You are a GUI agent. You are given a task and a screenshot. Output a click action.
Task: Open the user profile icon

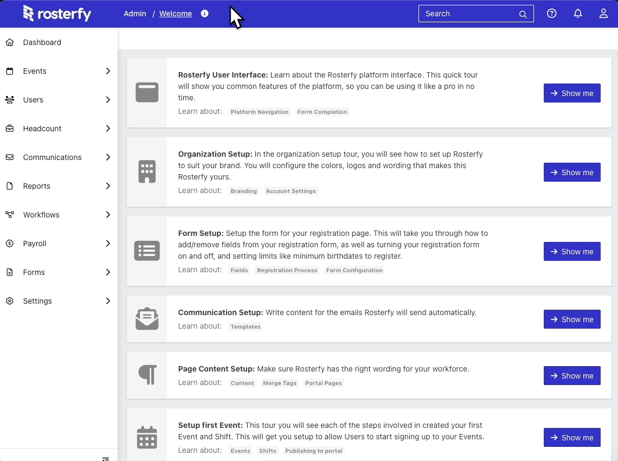603,14
